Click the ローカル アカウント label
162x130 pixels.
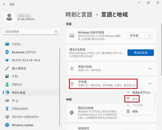tap(26, 19)
